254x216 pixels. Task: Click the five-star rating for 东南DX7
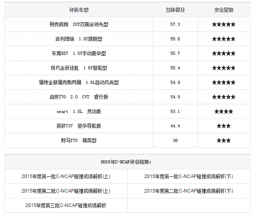pos(224,53)
